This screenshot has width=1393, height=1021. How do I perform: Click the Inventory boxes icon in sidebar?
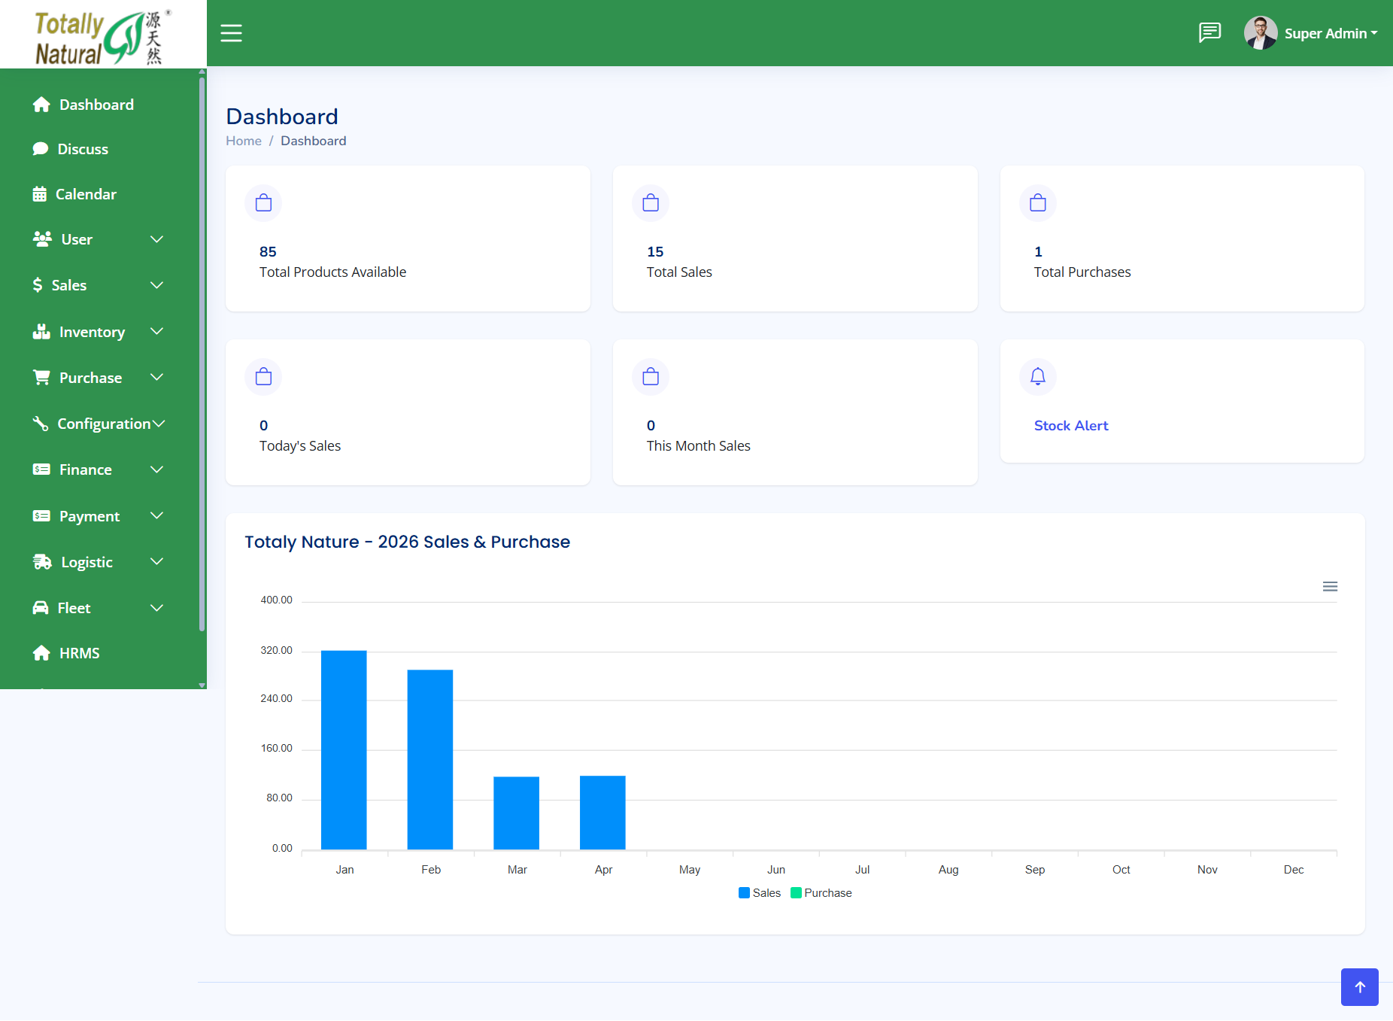click(41, 332)
